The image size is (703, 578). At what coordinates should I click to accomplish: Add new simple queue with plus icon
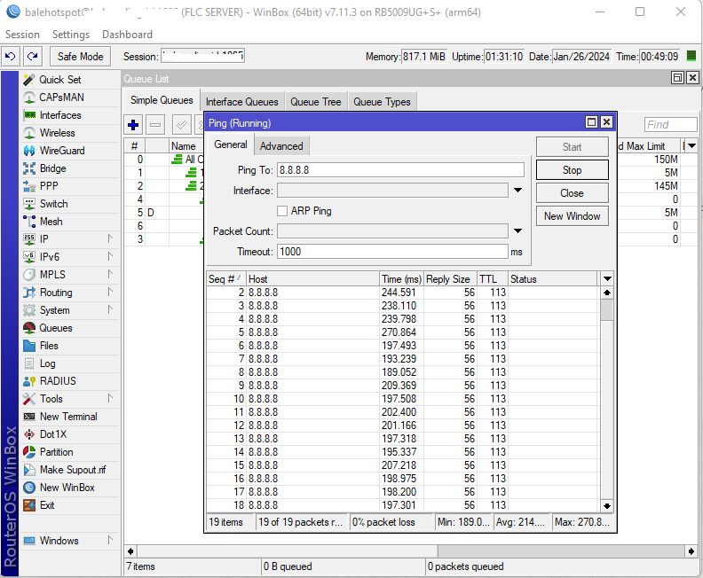click(x=133, y=125)
